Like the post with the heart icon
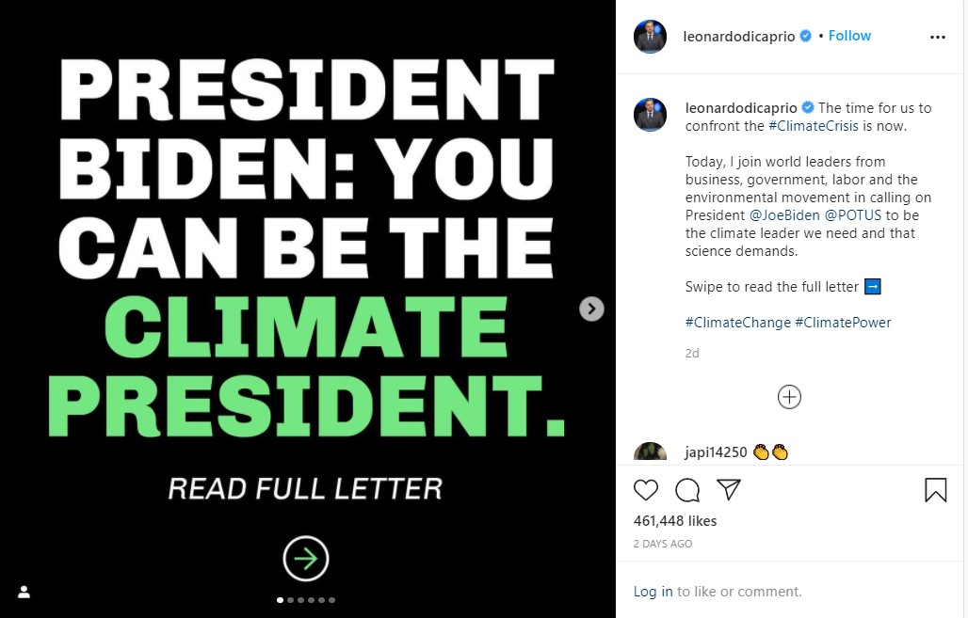The height and width of the screenshot is (618, 968). [x=646, y=490]
